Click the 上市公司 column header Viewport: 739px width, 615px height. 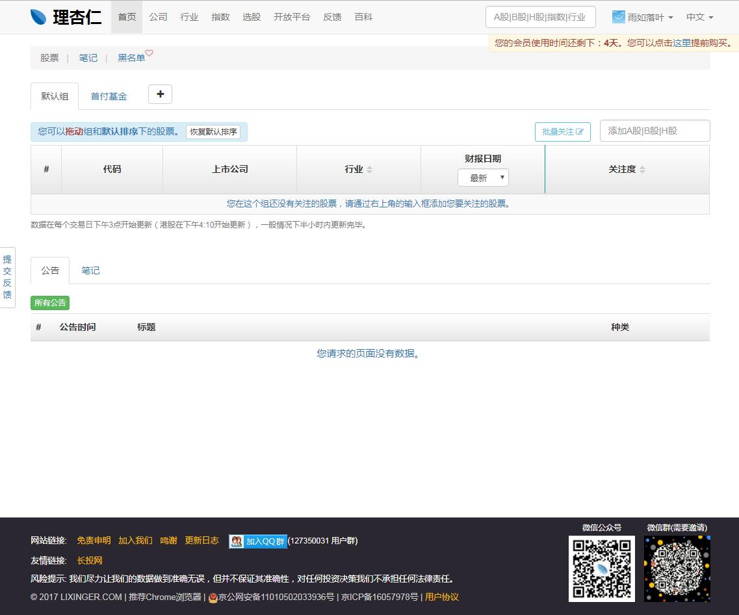[x=230, y=169]
